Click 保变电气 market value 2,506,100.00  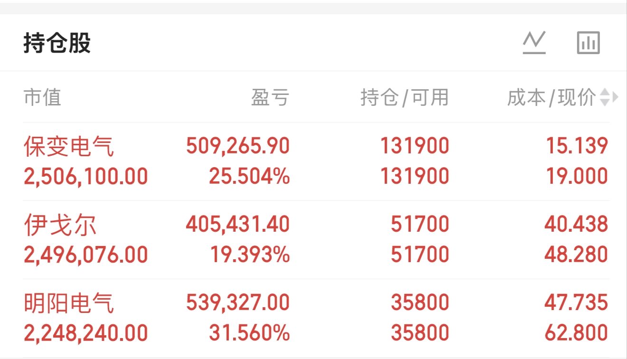pos(86,177)
